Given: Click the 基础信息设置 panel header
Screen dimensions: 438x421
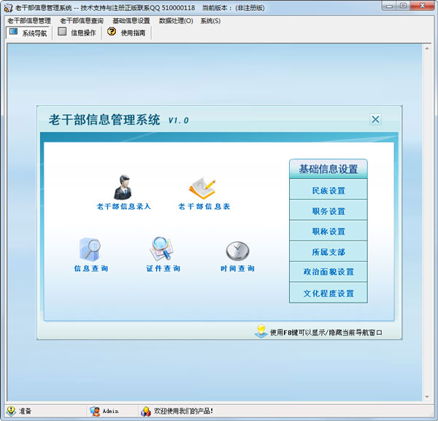Looking at the screenshot, I should [x=328, y=169].
